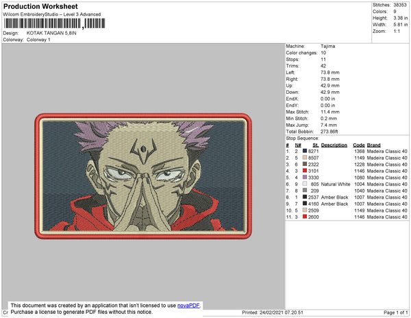Click the beige swatch for thread 8507
Screen dimensions: 411x318
305,158
